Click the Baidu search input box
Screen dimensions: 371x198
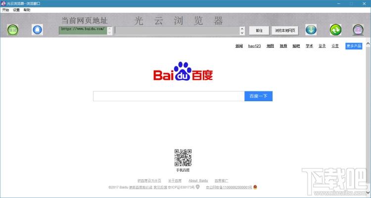pyautogui.click(x=169, y=96)
